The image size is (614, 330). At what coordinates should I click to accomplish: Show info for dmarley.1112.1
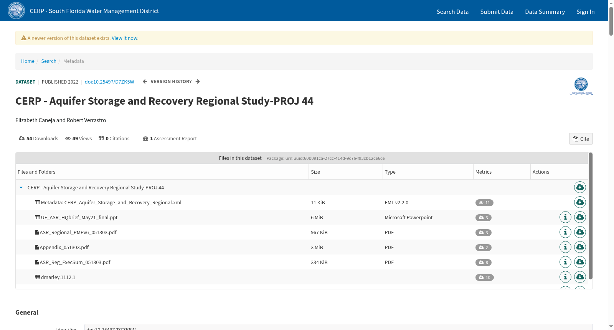tap(565, 277)
